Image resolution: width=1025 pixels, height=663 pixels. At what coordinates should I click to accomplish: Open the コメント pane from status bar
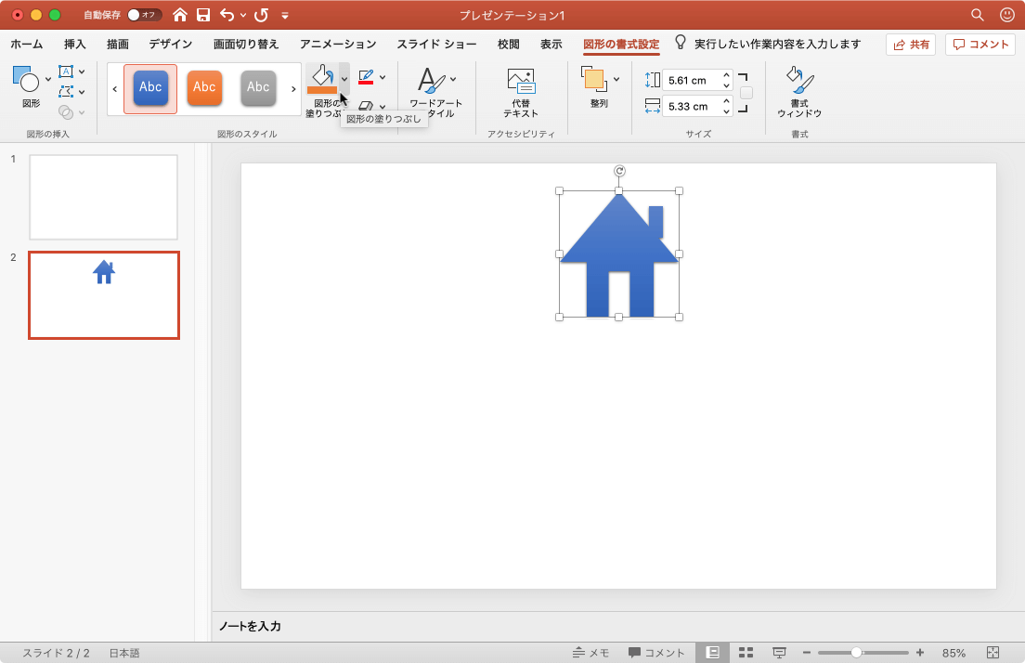(x=656, y=653)
